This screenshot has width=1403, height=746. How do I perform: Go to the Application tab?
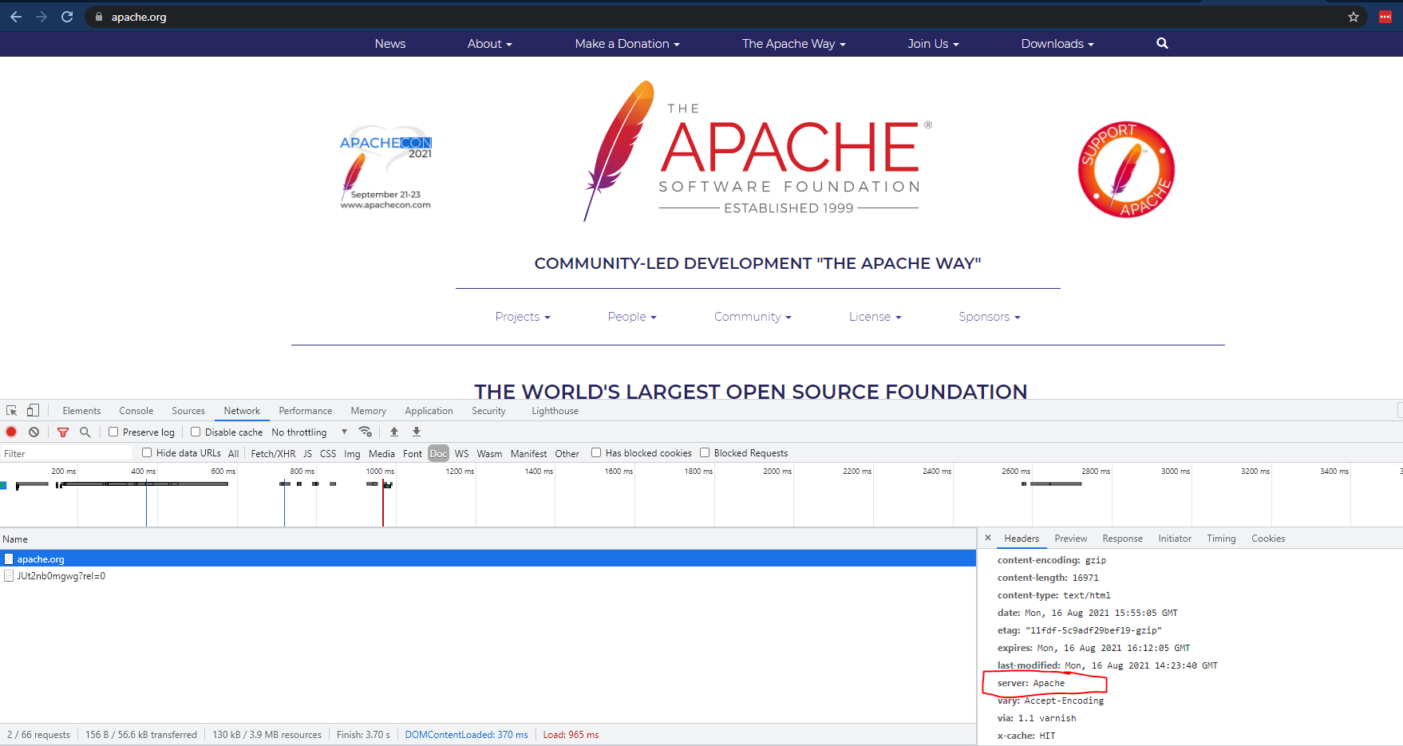[429, 411]
